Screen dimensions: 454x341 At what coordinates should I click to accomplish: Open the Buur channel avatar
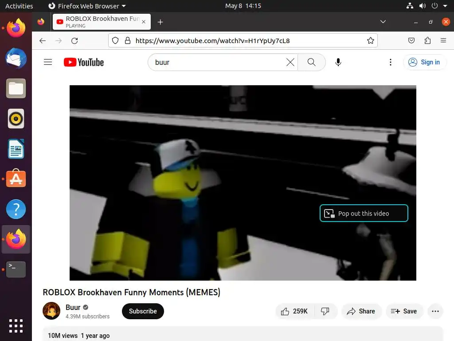point(51,311)
